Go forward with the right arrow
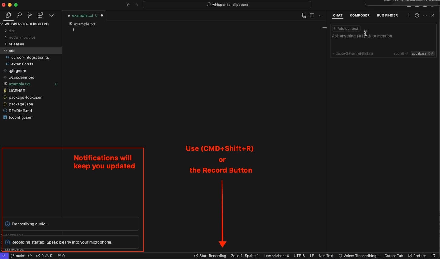The width and height of the screenshot is (440, 259). (136, 5)
